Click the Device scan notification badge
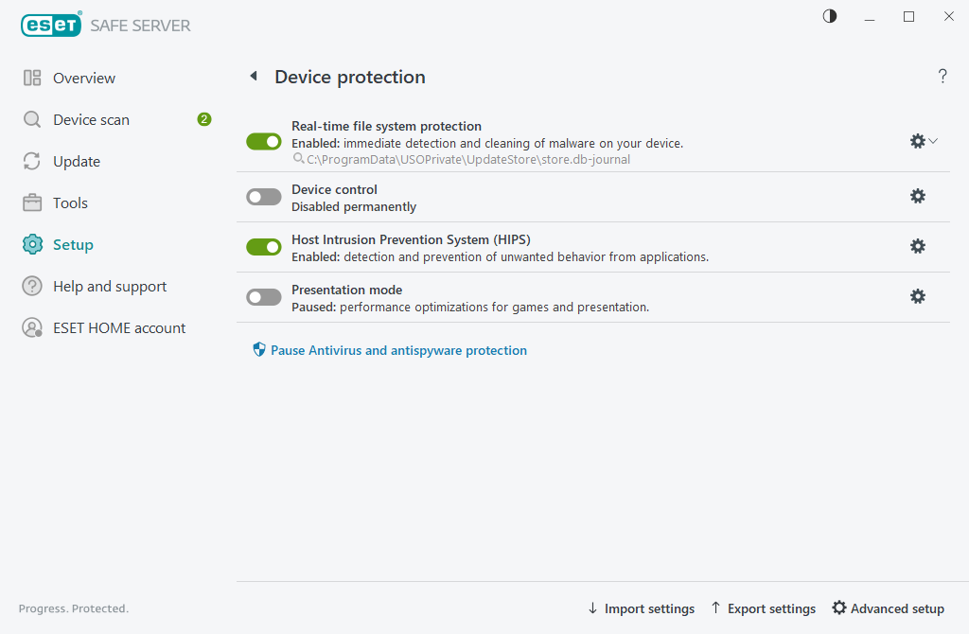 pyautogui.click(x=204, y=119)
